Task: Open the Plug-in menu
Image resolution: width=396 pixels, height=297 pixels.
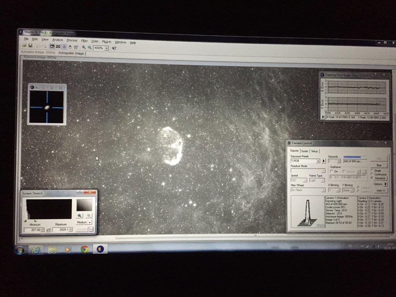Action: [x=107, y=41]
